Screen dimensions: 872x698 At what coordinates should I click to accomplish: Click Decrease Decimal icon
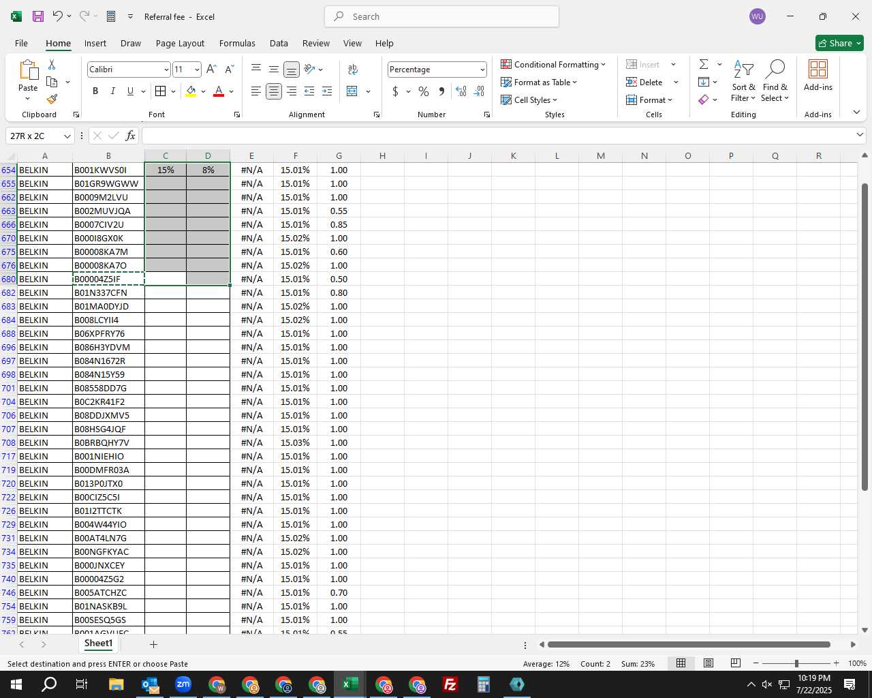479,91
